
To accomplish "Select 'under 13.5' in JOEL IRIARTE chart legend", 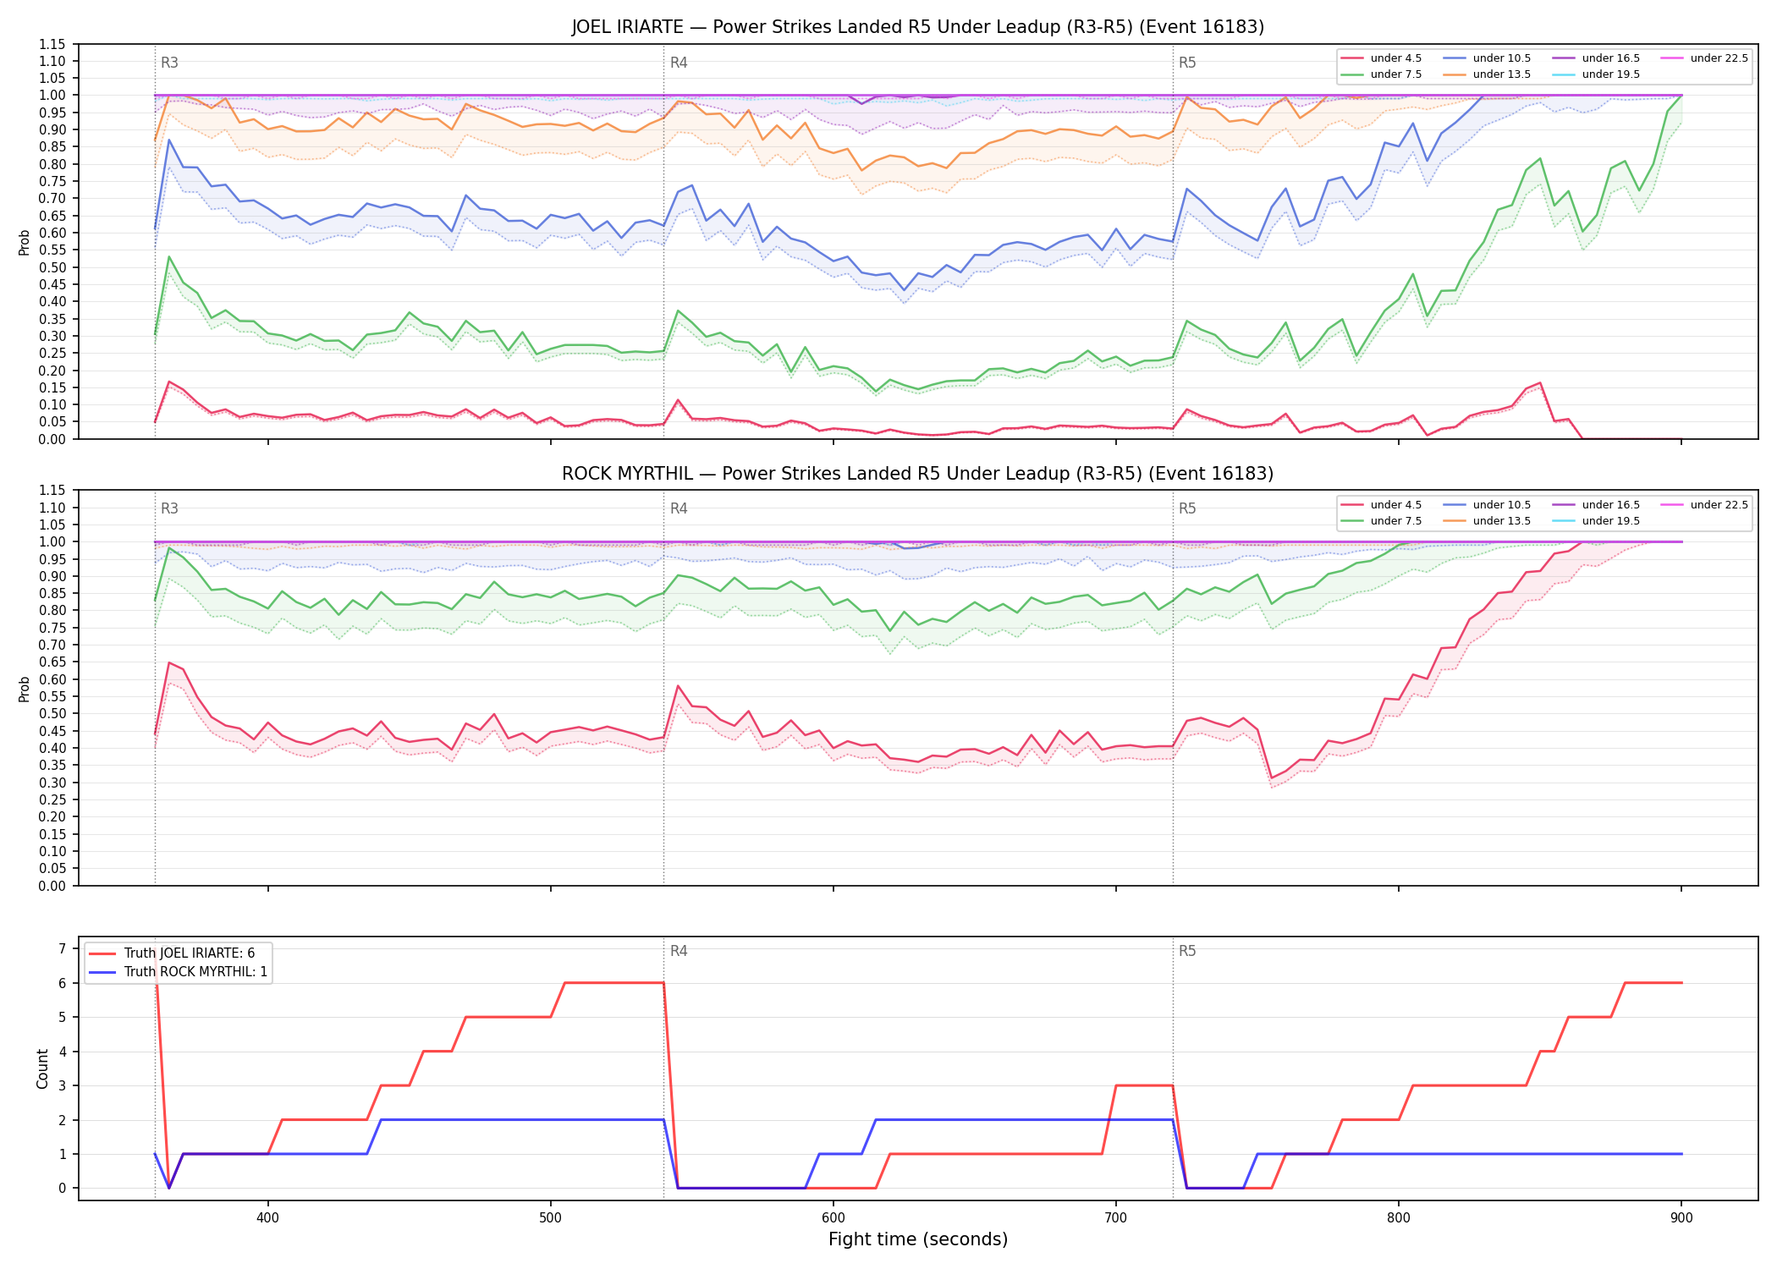I will pos(1487,74).
